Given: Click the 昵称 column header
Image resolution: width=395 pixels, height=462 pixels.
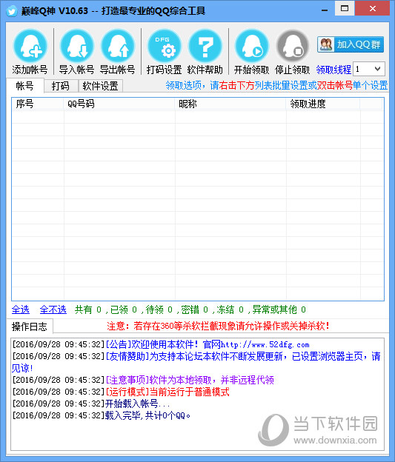Looking at the screenshot, I should coord(230,104).
